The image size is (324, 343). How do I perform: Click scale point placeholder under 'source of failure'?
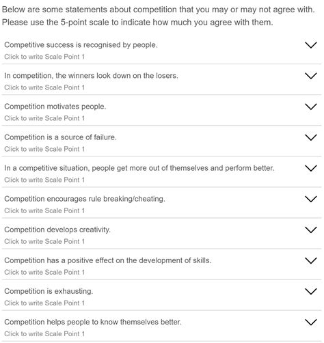tap(44, 149)
